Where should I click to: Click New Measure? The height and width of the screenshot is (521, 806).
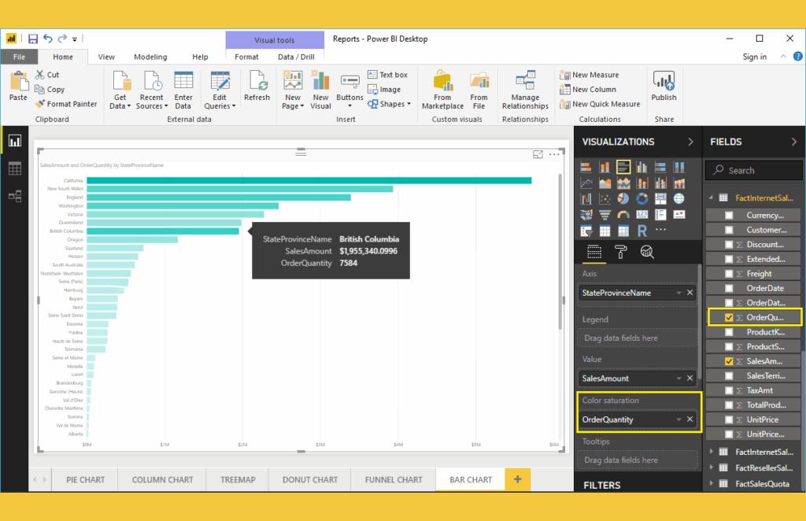(590, 75)
